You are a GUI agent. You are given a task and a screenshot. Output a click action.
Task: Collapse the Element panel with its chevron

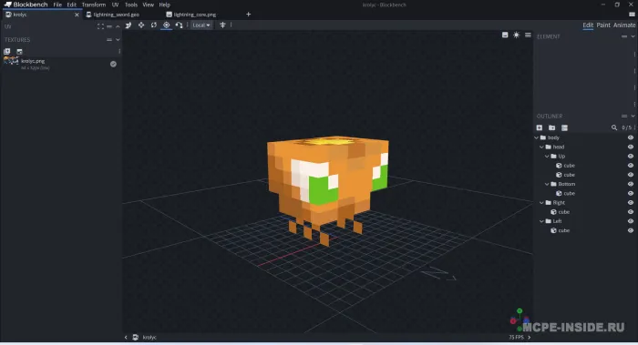click(633, 36)
